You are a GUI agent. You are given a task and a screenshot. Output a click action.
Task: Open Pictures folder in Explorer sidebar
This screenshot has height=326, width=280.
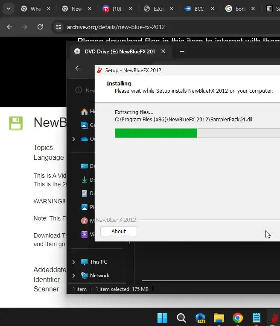click(x=87, y=207)
